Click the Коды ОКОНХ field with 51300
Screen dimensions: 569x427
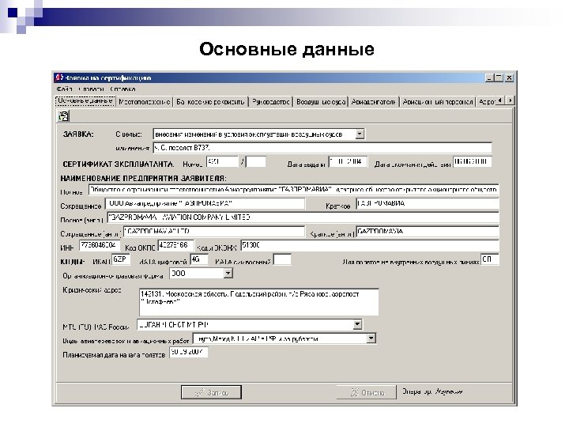tap(370, 246)
